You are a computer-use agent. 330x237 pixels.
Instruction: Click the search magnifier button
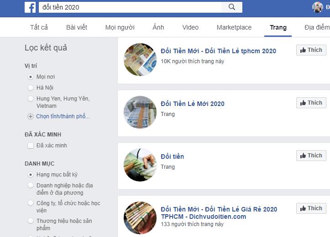(x=231, y=7)
